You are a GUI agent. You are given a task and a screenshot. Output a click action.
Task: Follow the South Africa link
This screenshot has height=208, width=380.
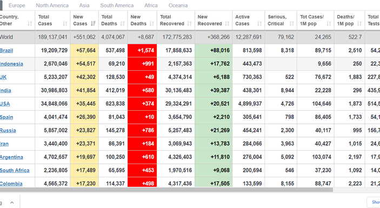tap(15, 171)
